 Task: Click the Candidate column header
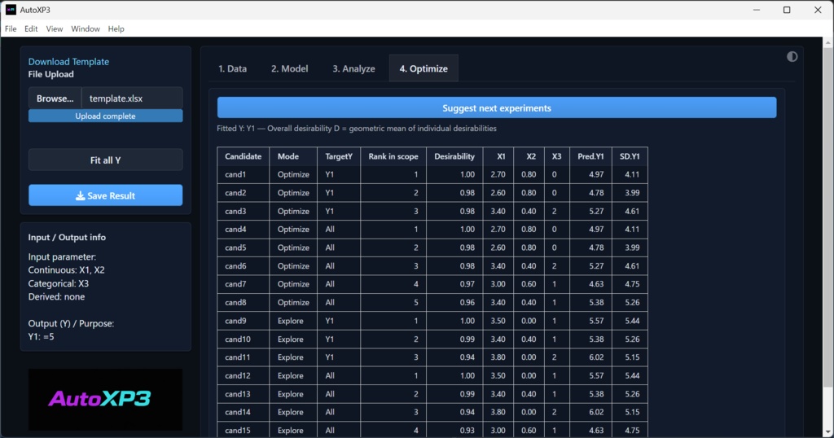[243, 156]
